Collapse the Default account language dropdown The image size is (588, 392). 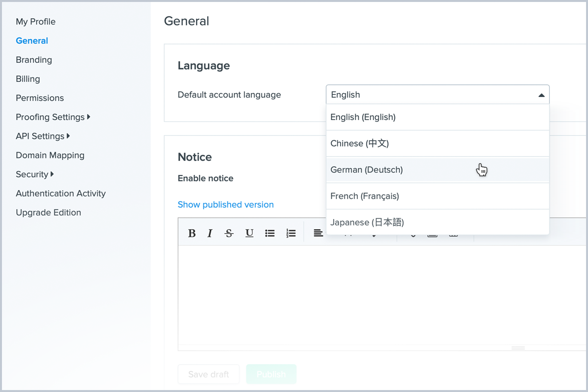[541, 95]
